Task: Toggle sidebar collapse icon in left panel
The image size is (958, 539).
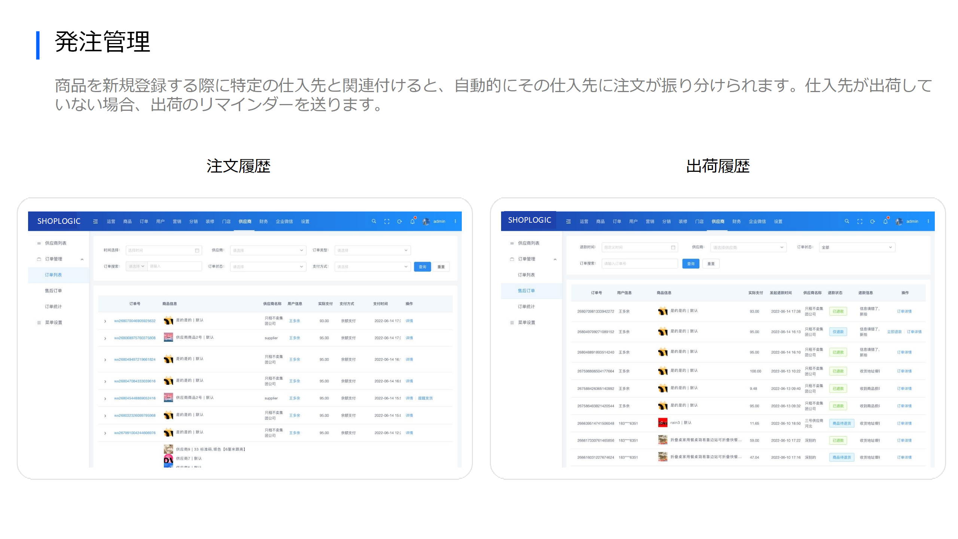Action: pos(95,221)
